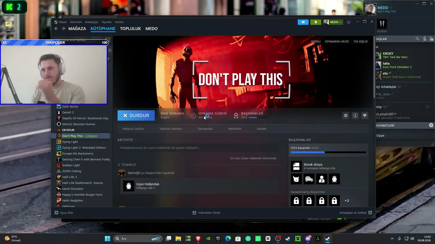The width and height of the screenshot is (435, 244).
Task: Open the TOPLULUK tab
Action: click(x=130, y=29)
